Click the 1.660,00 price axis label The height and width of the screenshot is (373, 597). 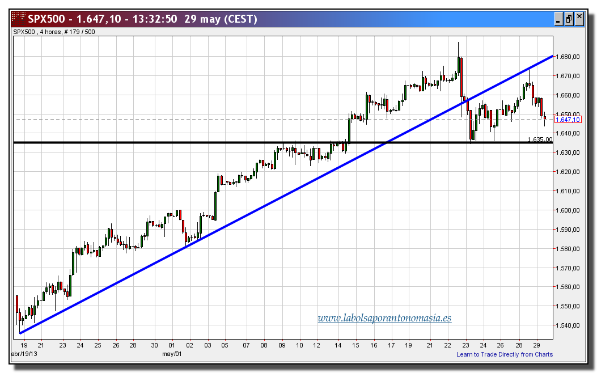click(568, 95)
